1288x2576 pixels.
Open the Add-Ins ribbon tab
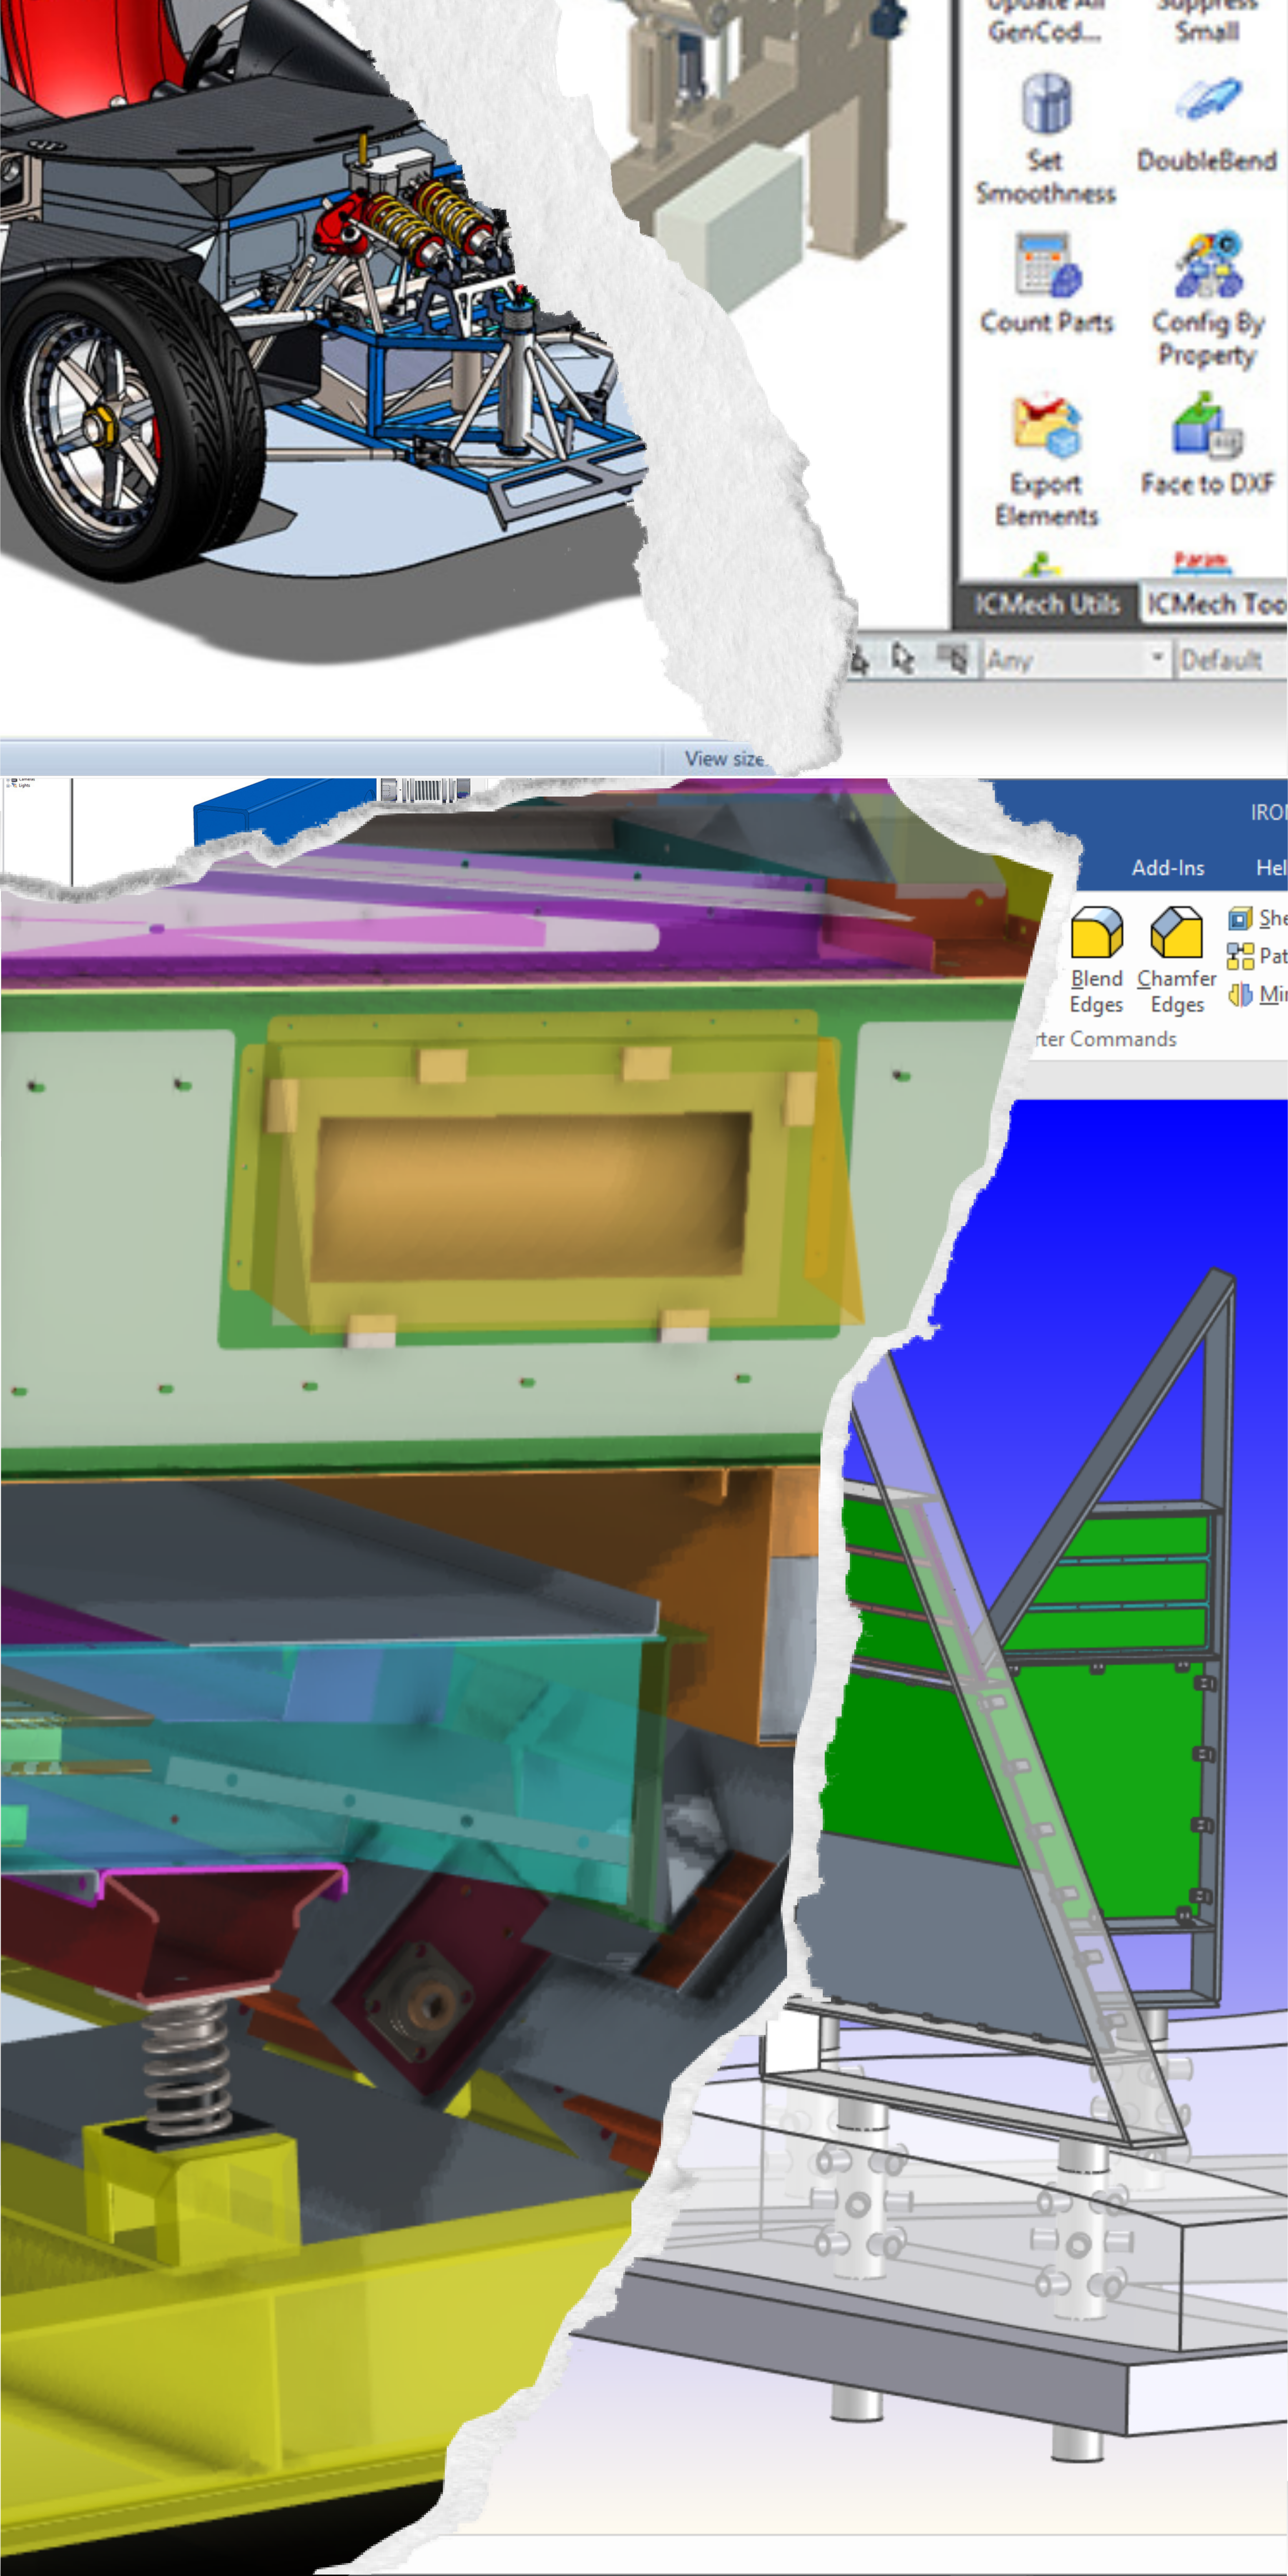click(1167, 868)
